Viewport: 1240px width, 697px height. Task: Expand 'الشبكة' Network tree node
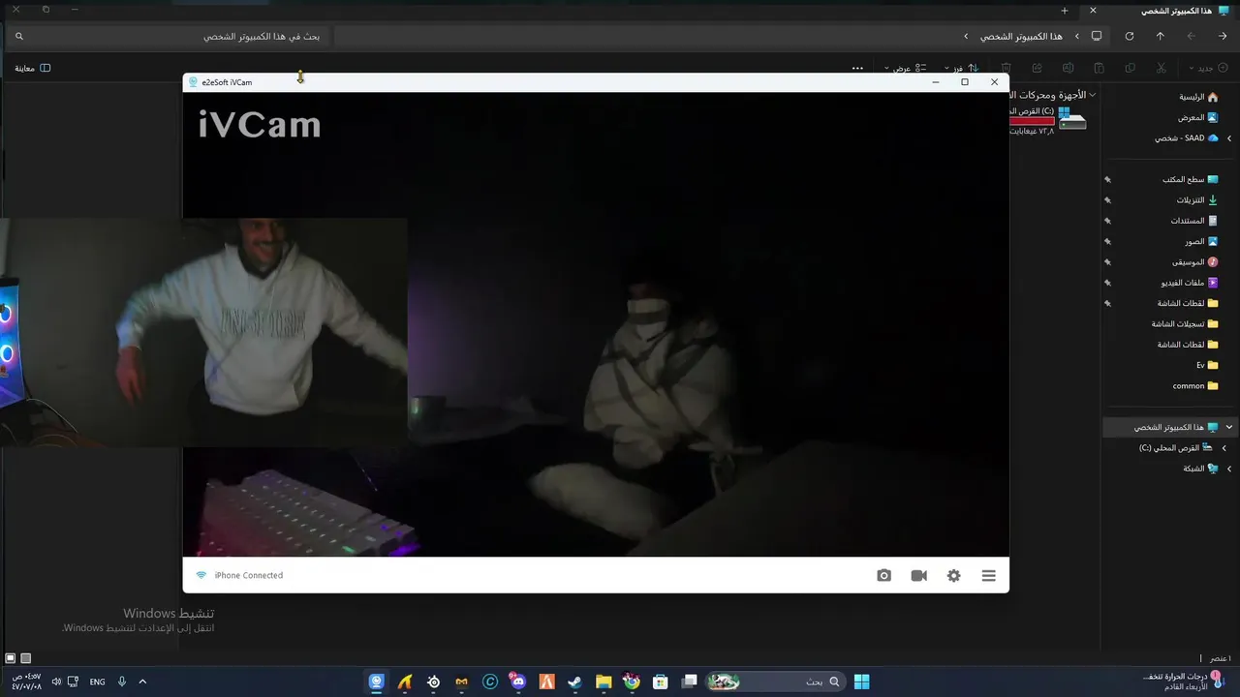(x=1229, y=469)
